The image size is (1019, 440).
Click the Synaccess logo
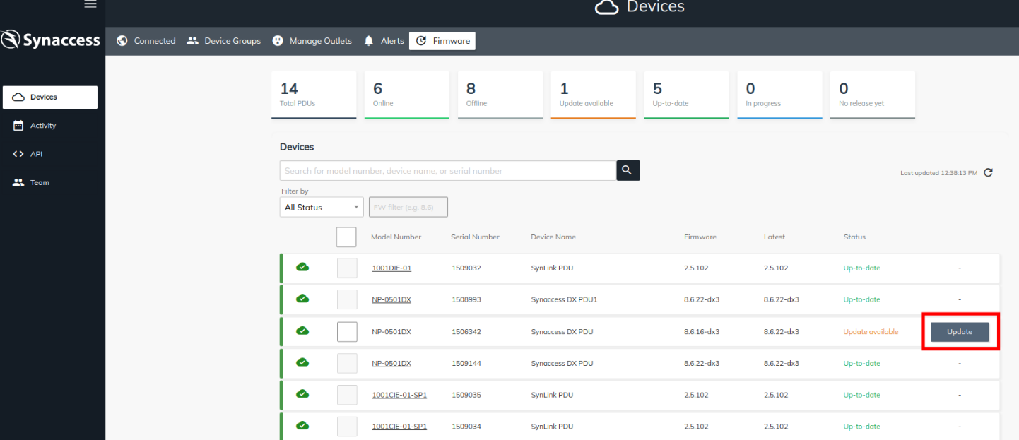click(x=51, y=40)
